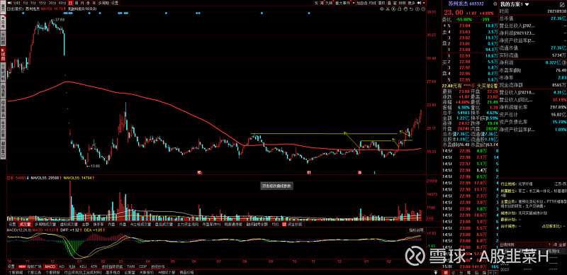Select the CDP indicator tab
Viewport: 567px width, 275px height.
pos(143,266)
